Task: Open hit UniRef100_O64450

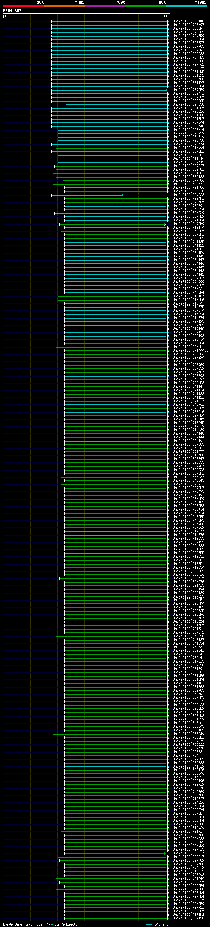Action: pos(188,253)
